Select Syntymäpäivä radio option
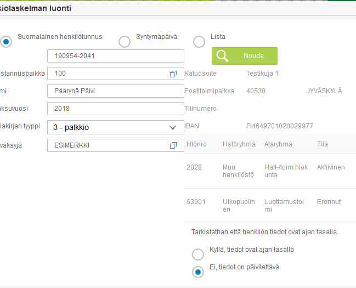This screenshot has height=288, width=356. tap(125, 42)
